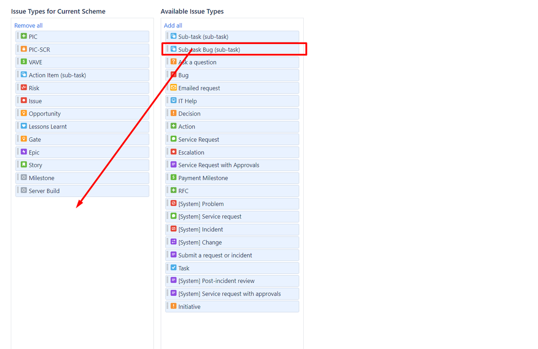Click the red Escalation icon

pyautogui.click(x=173, y=152)
